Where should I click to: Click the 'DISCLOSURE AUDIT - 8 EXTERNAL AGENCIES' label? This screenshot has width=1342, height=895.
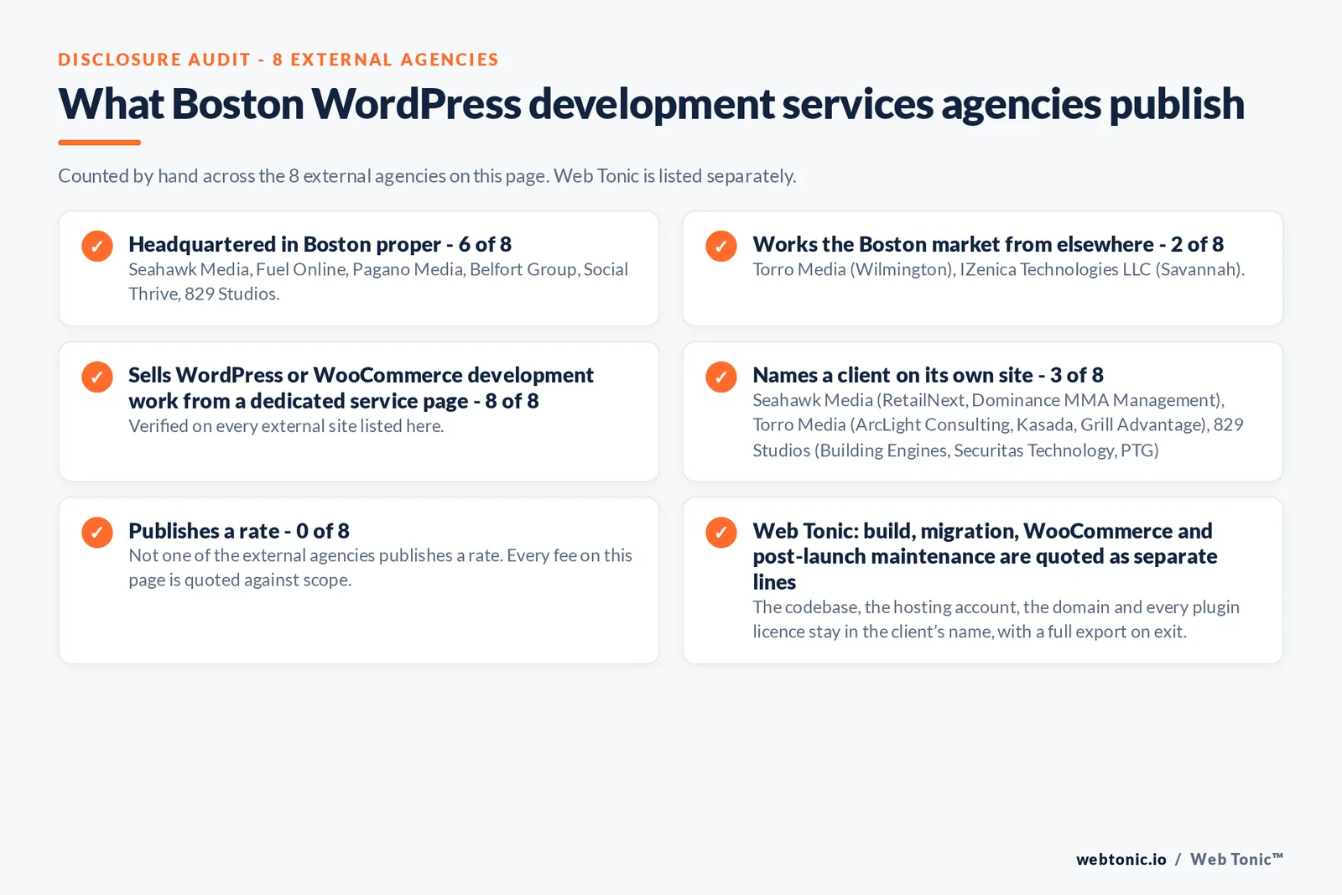click(x=278, y=60)
